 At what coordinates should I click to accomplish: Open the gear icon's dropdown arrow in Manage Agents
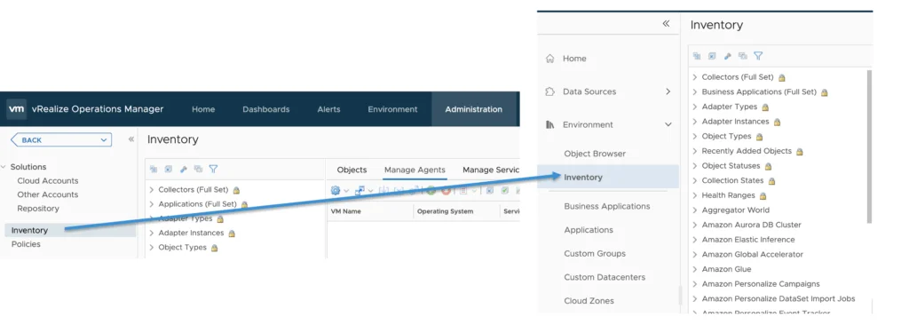point(346,191)
